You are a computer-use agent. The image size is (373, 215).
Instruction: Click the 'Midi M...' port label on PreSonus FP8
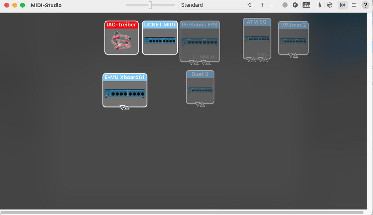click(209, 57)
